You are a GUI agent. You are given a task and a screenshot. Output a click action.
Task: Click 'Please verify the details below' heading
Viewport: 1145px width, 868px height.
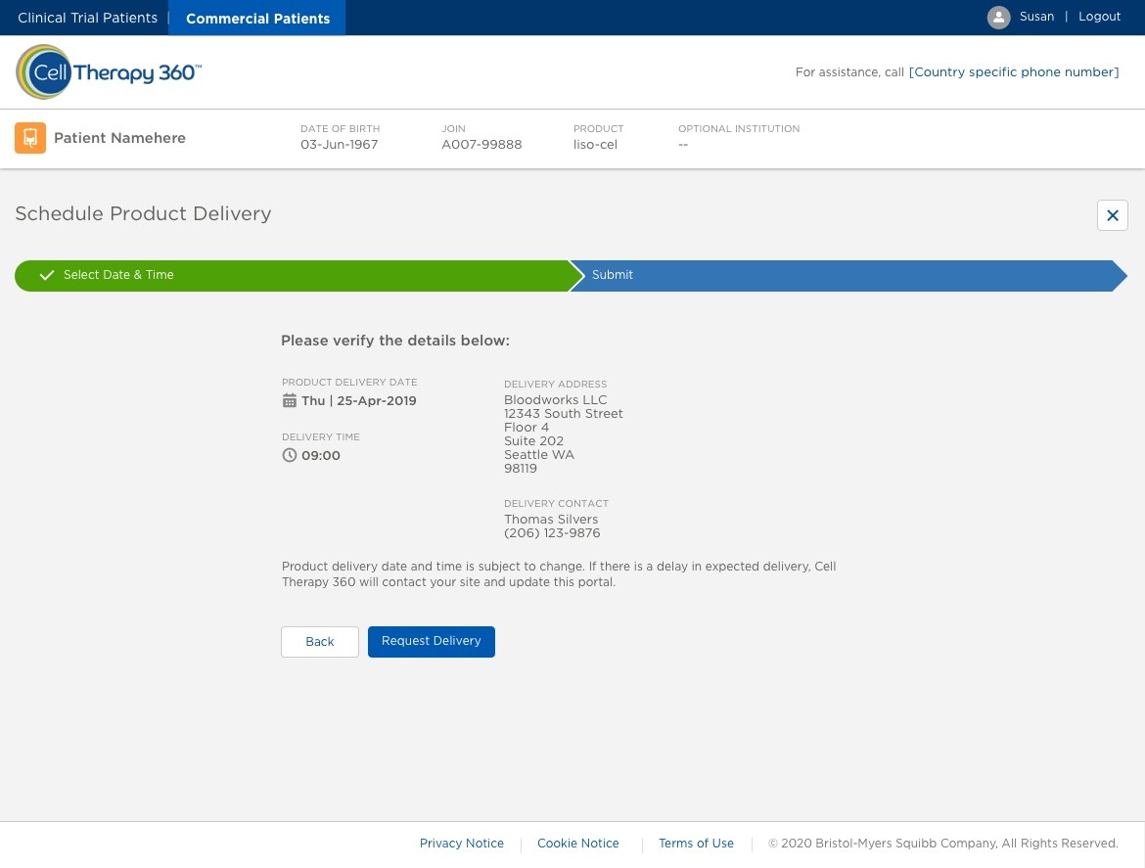click(395, 341)
